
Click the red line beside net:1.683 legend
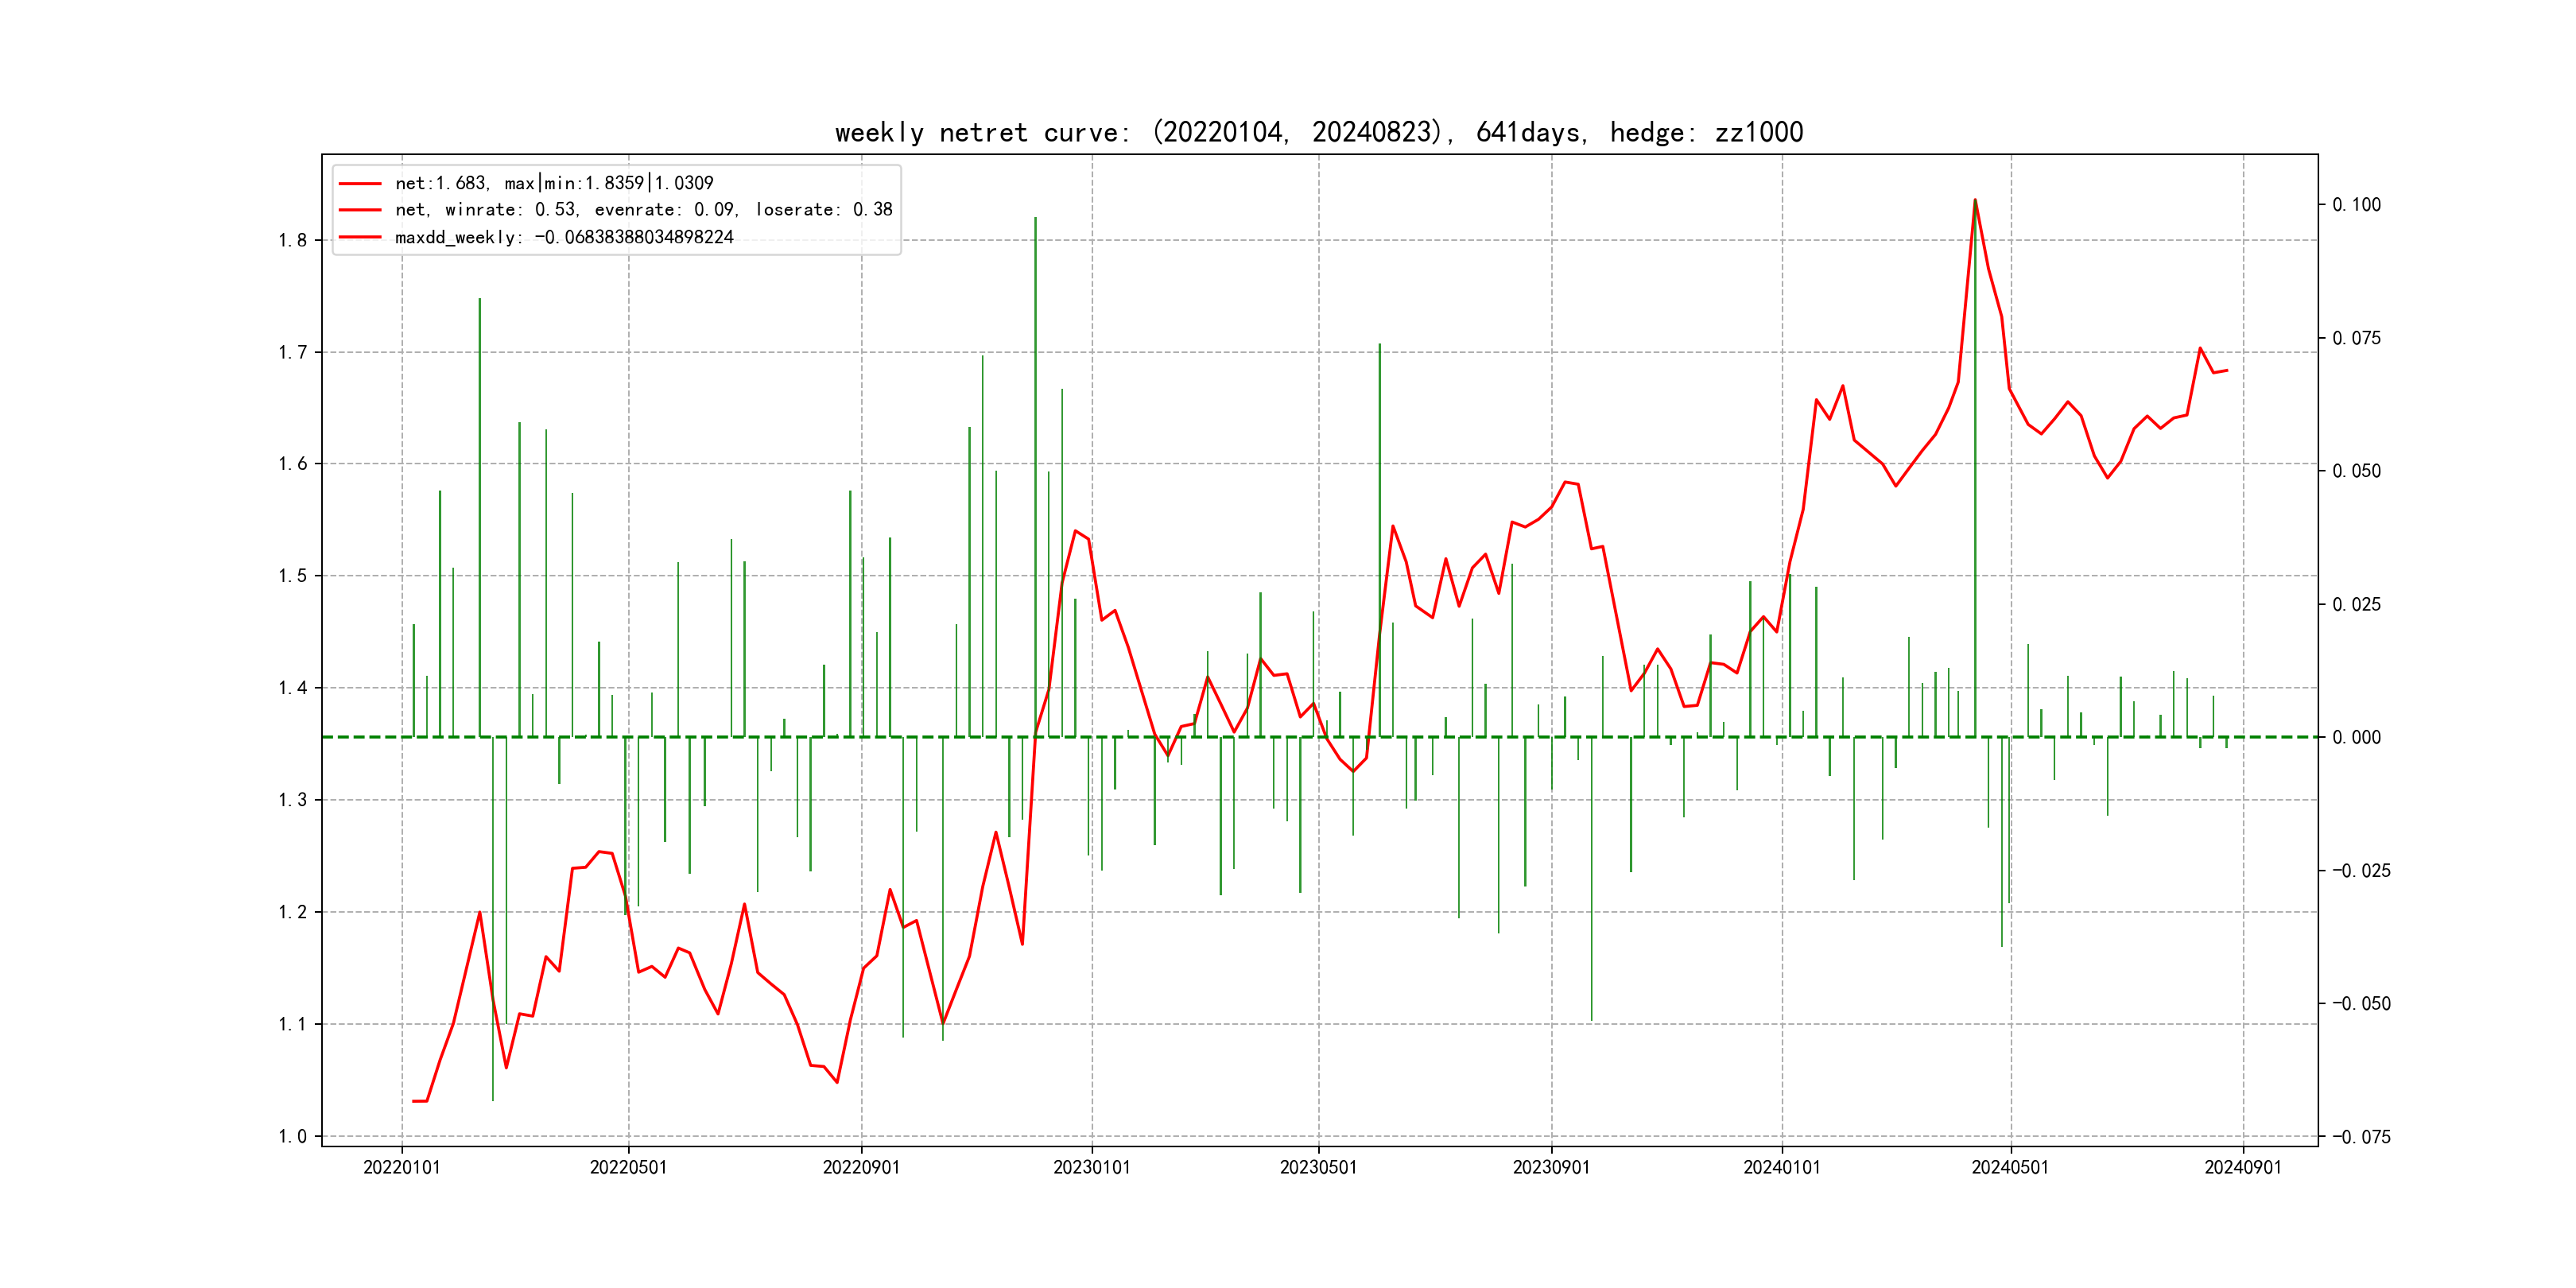pos(360,184)
